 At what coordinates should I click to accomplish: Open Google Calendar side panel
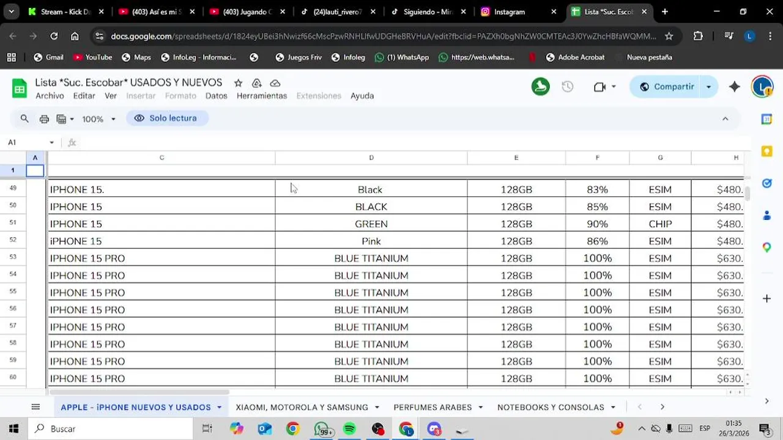coord(766,119)
